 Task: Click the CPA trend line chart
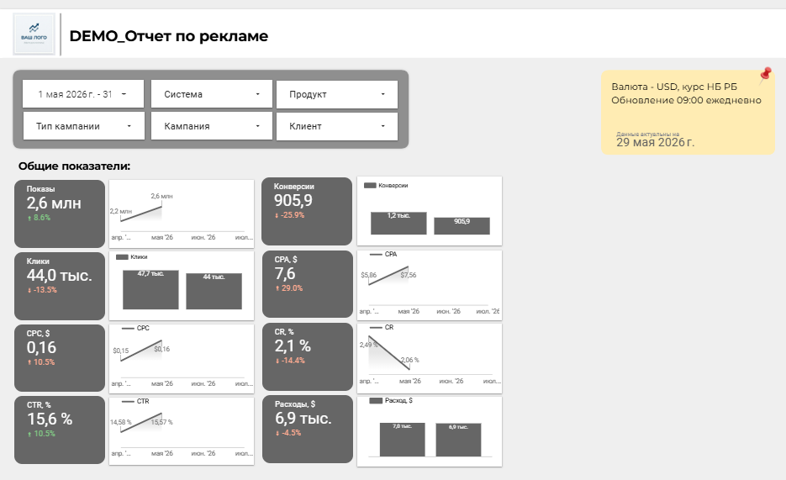coord(429,285)
